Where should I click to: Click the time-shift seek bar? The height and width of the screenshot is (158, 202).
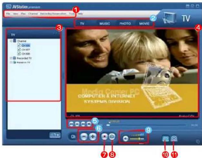pos(146,125)
